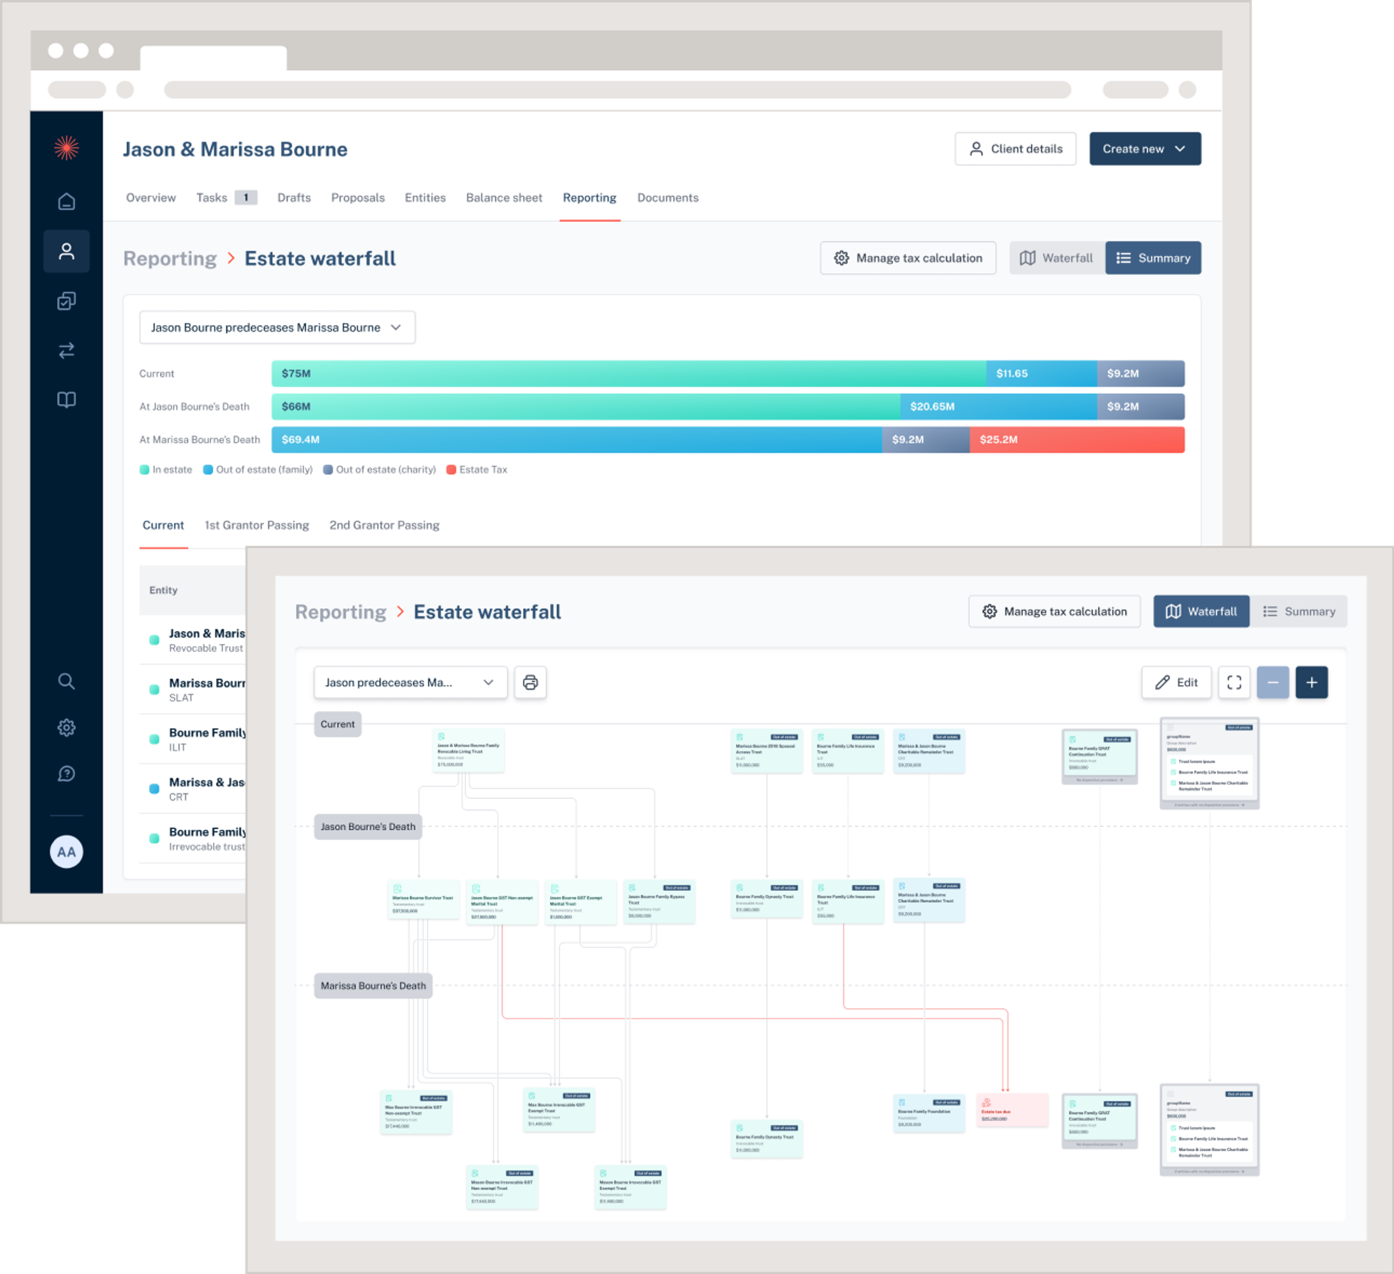This screenshot has width=1394, height=1274.
Task: Open the Jason predeceases Ma... scenario dropdown
Action: click(410, 682)
